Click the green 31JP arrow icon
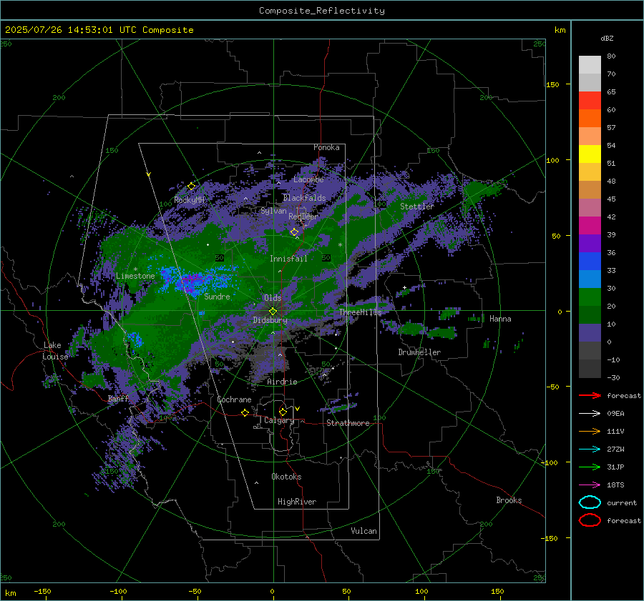The image size is (644, 601). (x=590, y=467)
